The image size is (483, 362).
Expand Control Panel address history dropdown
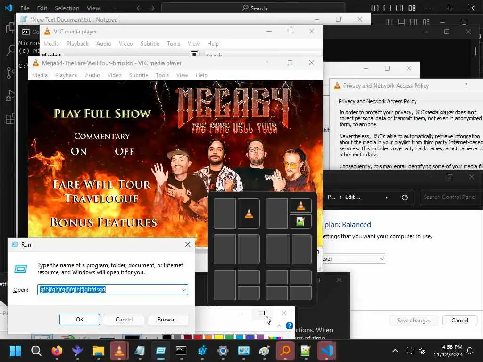coord(387,197)
